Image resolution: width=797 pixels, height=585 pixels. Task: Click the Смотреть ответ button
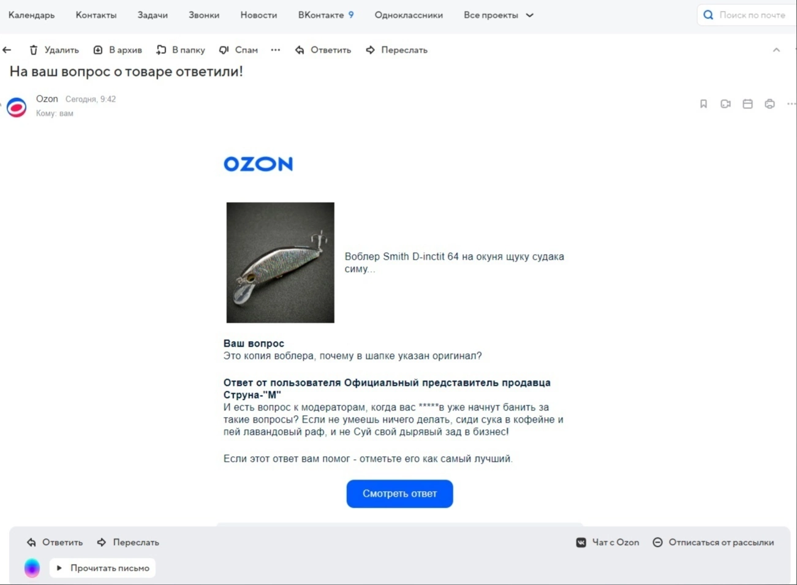coord(399,494)
